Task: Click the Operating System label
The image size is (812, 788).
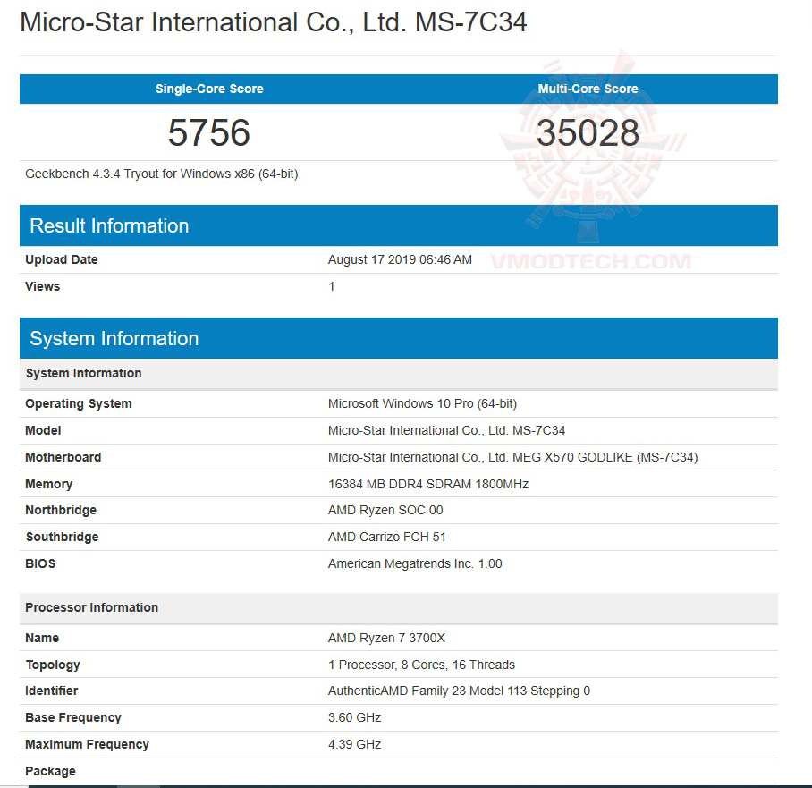Action: point(78,403)
